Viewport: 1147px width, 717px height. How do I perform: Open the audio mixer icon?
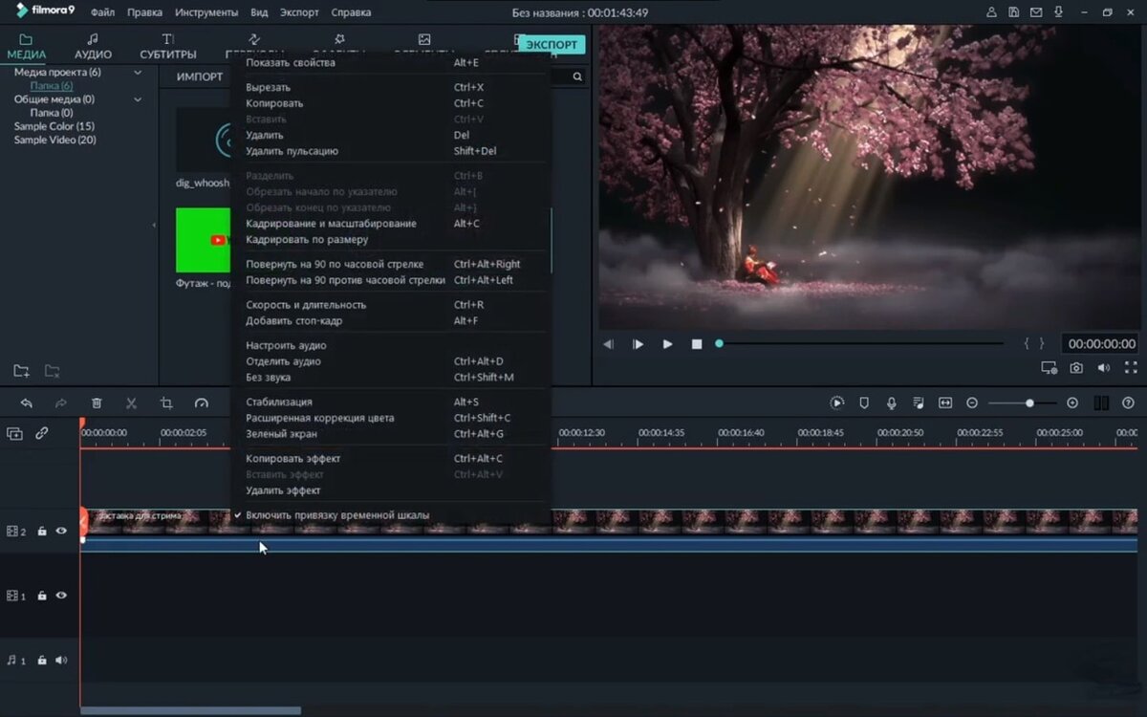[x=919, y=403]
